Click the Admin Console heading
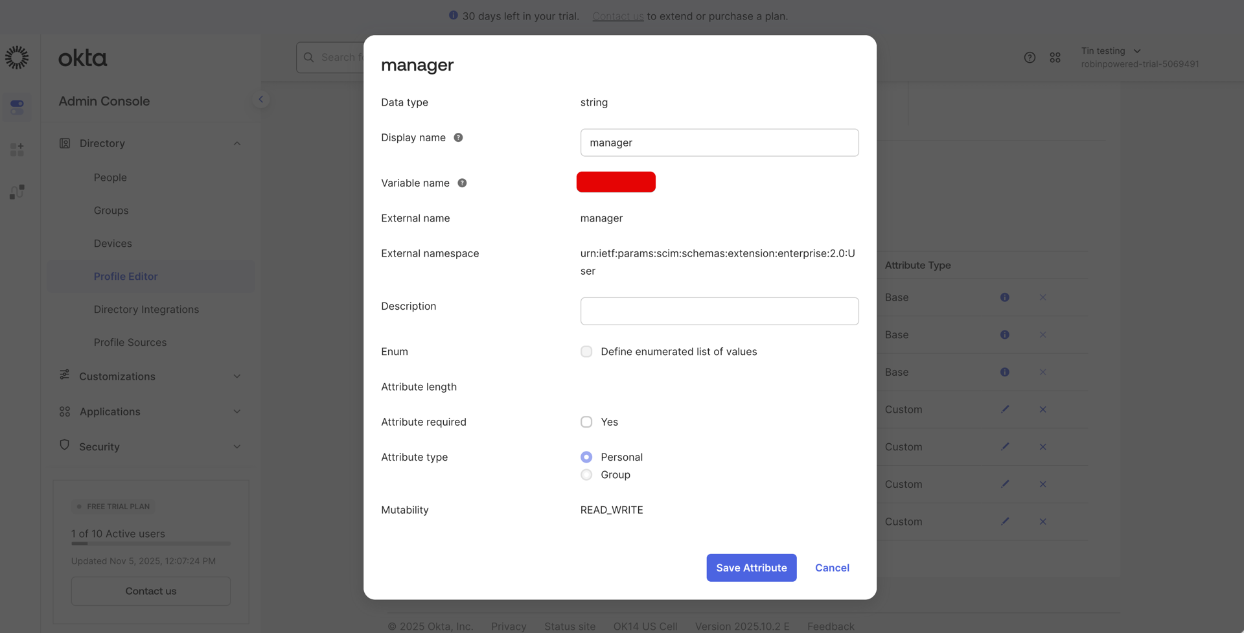Screen dimensions: 1244x633 click(x=104, y=101)
